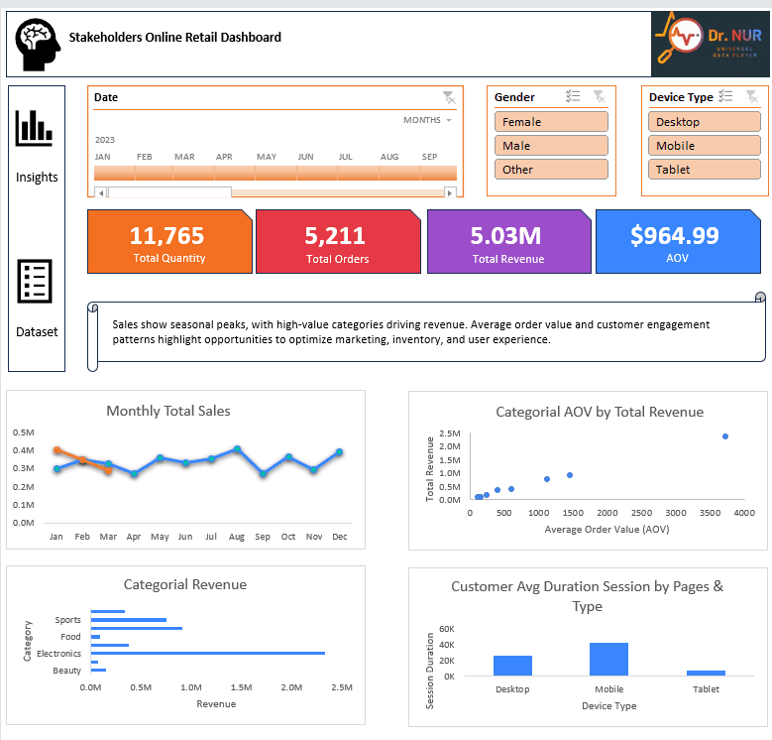Viewport: 772px width, 740px height.
Task: Click the Average Order Value (AOV) axis title
Action: tap(607, 529)
